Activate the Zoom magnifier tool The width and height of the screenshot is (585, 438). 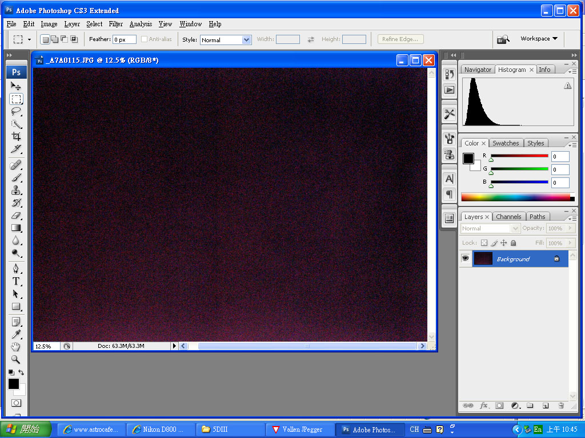click(16, 360)
